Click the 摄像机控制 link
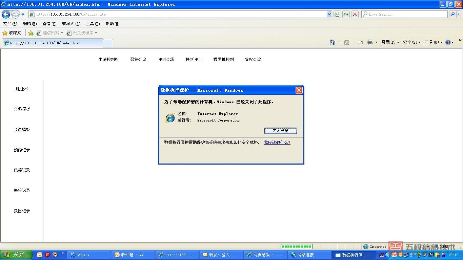This screenshot has width=463, height=260. coord(224,60)
